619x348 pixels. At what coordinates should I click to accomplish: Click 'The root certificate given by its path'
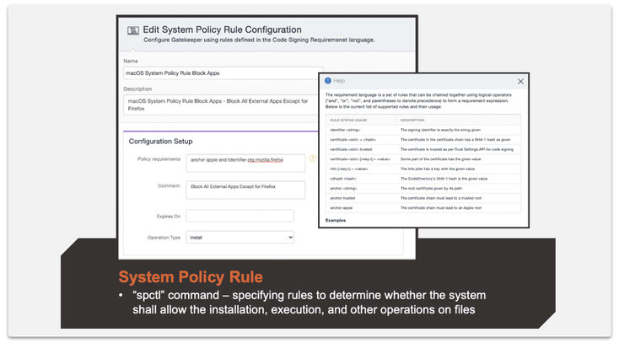coord(431,188)
